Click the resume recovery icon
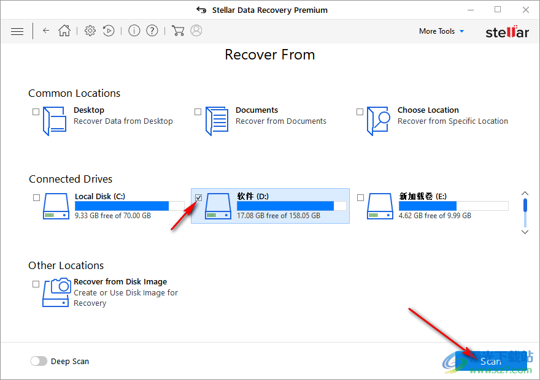540x380 pixels. pyautogui.click(x=109, y=31)
